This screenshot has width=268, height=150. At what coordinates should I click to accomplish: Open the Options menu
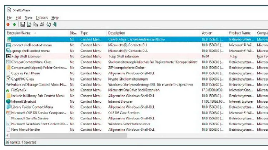(x=42, y=17)
